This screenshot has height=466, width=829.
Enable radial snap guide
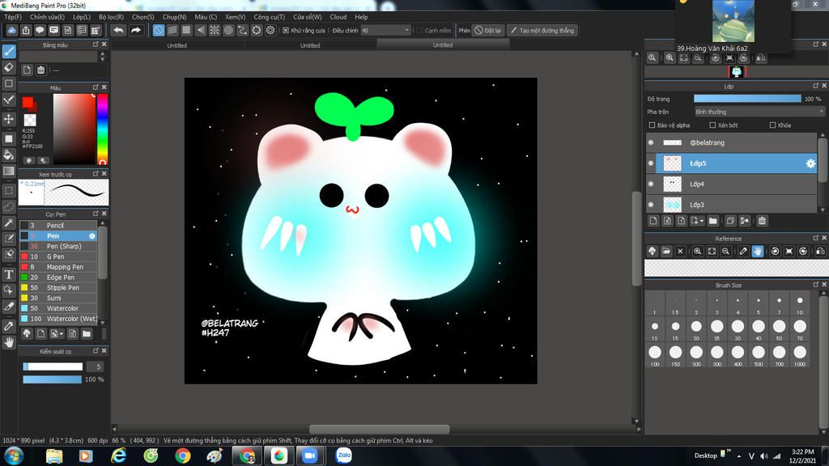214,30
